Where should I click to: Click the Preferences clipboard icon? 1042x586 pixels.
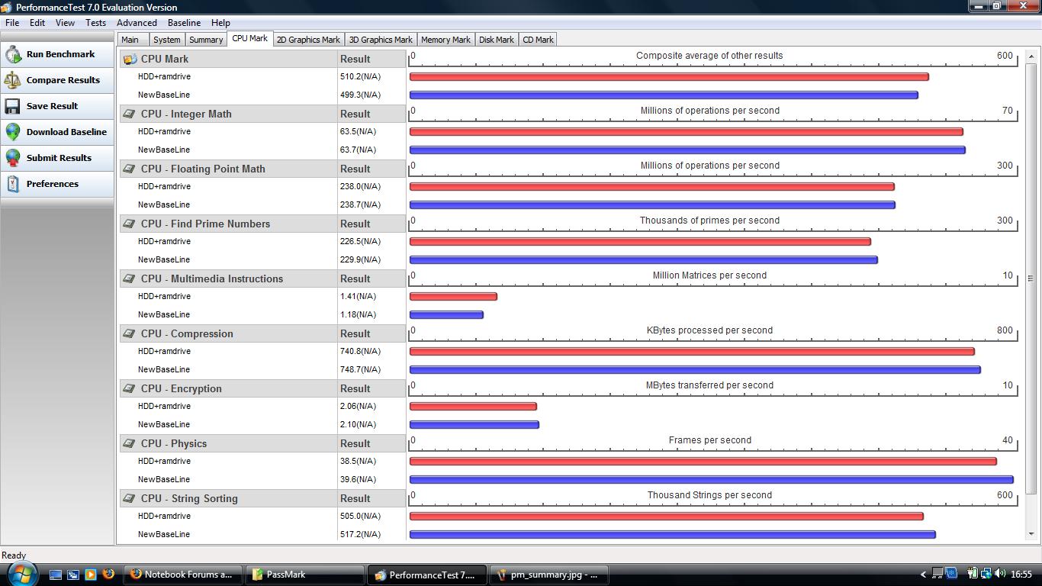13,184
